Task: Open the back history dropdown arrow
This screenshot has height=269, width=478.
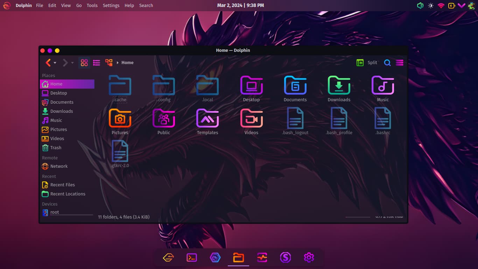Action: (x=55, y=63)
